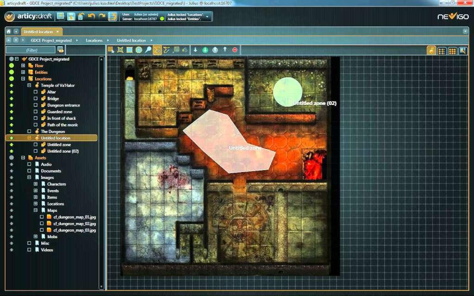Select the circular Untitled zone (02) on map
Viewport: 474px width, 296px height.
coord(287,92)
